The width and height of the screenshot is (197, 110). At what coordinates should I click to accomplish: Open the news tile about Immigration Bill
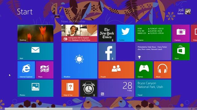[79, 33]
